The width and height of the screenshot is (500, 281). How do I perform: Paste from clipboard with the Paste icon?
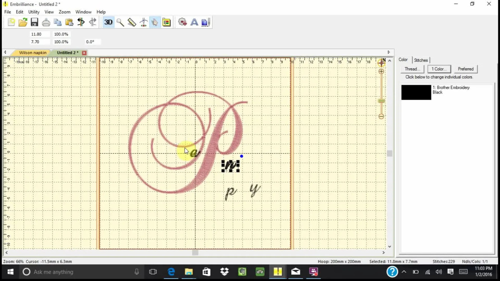pos(69,22)
